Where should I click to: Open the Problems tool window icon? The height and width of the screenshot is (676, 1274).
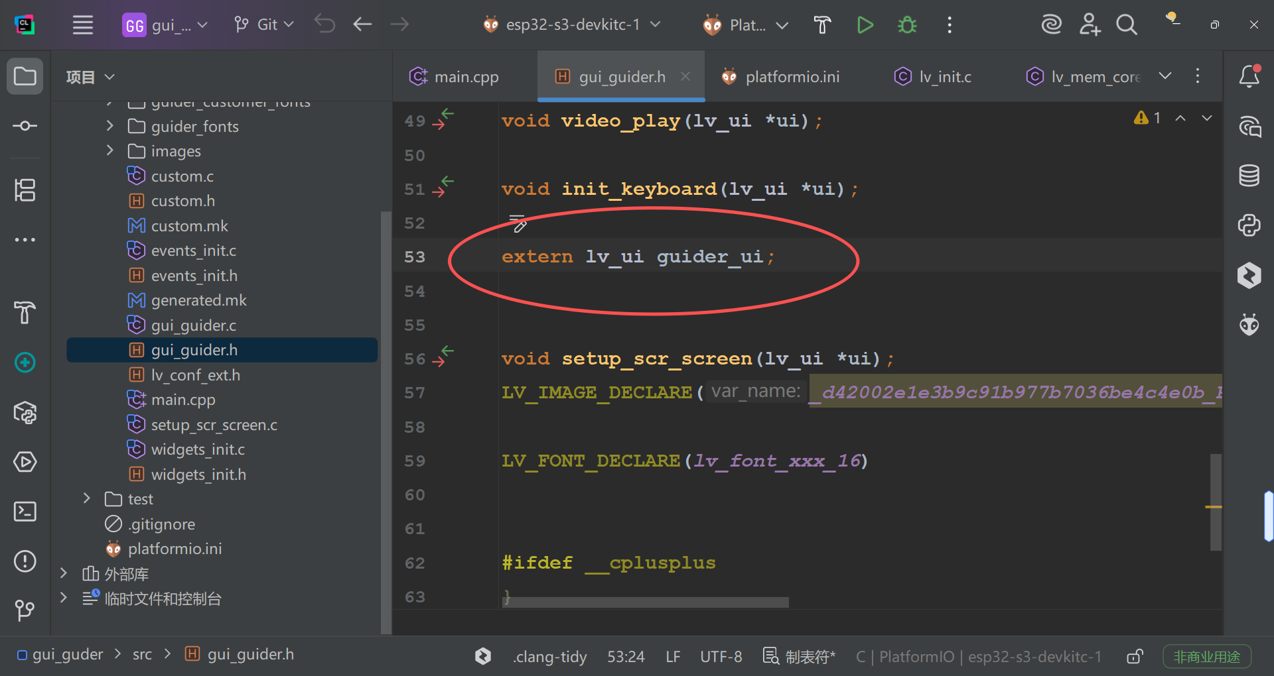[x=25, y=561]
